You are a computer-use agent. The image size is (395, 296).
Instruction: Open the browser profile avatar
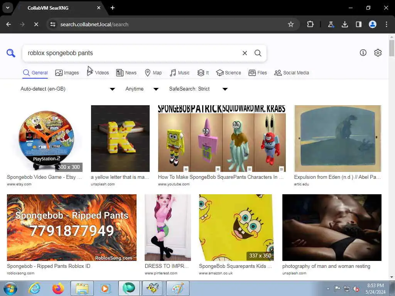click(373, 24)
